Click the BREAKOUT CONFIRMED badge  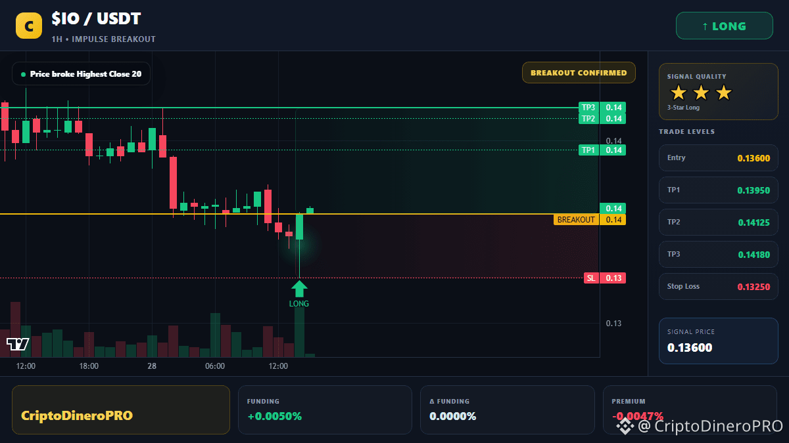click(579, 73)
